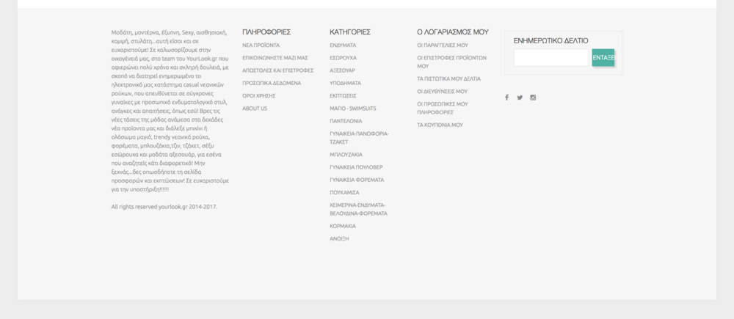This screenshot has width=734, height=319.
Task: Open ΓΥΝΑΙΚΕΙΑ ΦΟΡΕΜΑΤΑ category
Action: click(x=357, y=180)
